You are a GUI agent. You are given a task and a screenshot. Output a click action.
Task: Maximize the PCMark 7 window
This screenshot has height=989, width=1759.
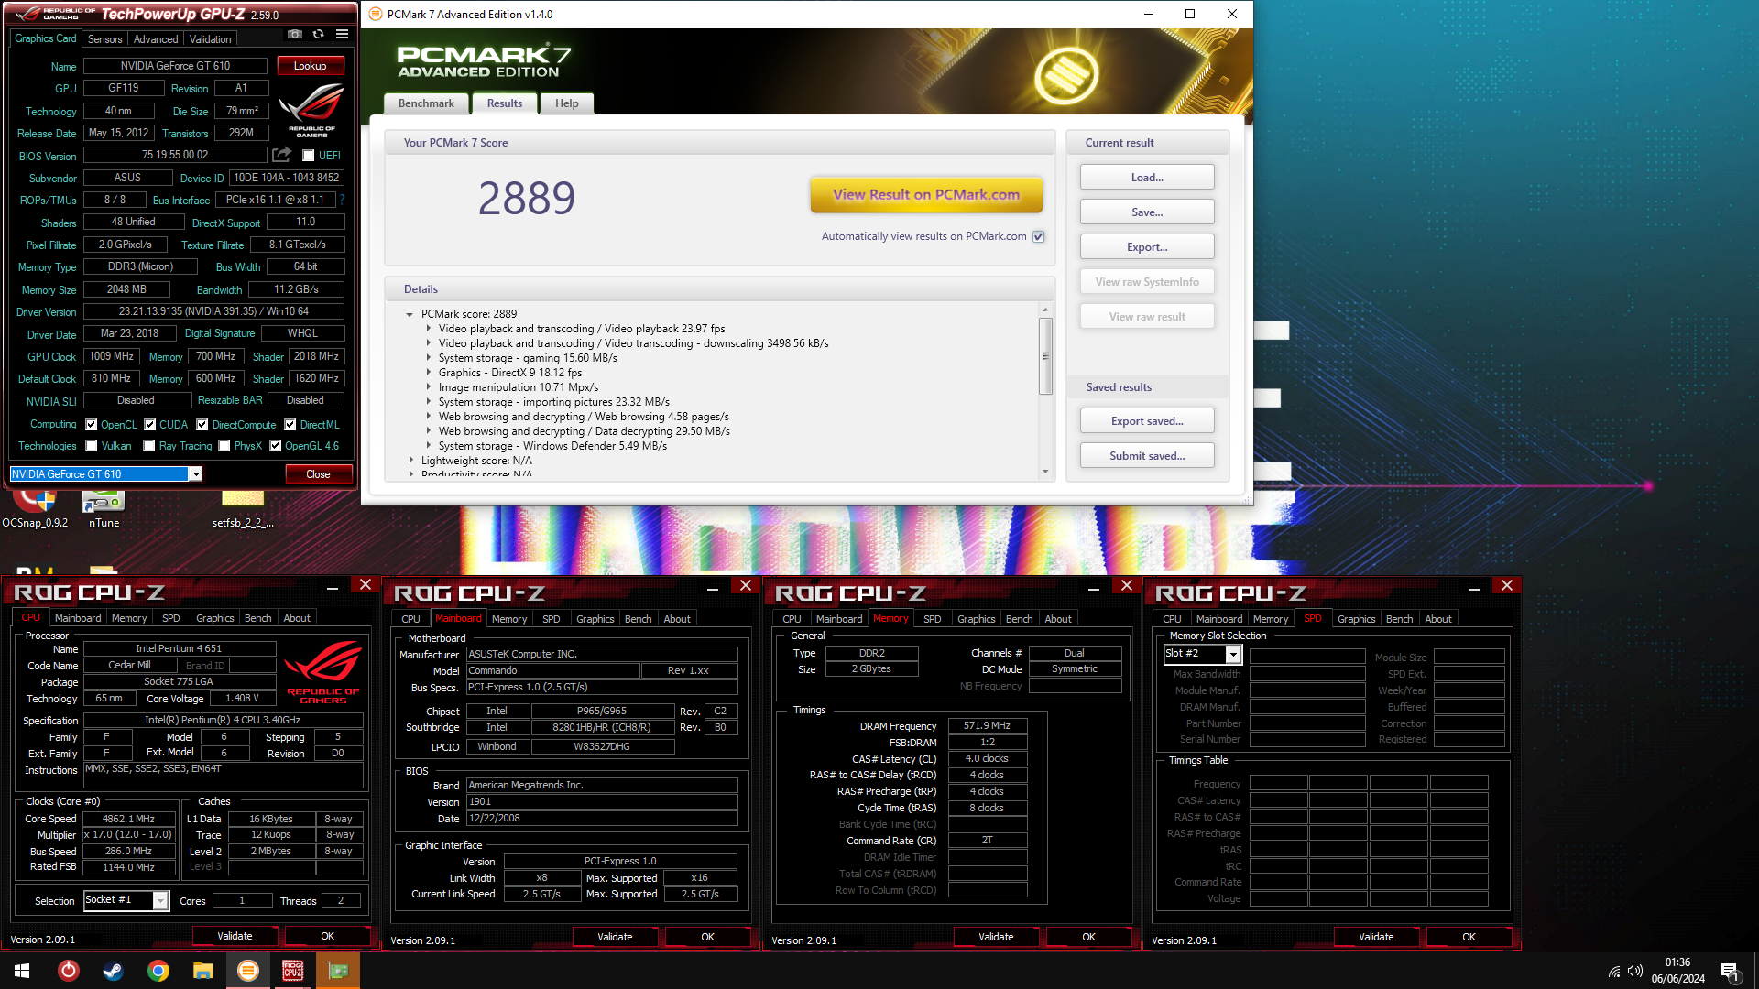coord(1190,14)
